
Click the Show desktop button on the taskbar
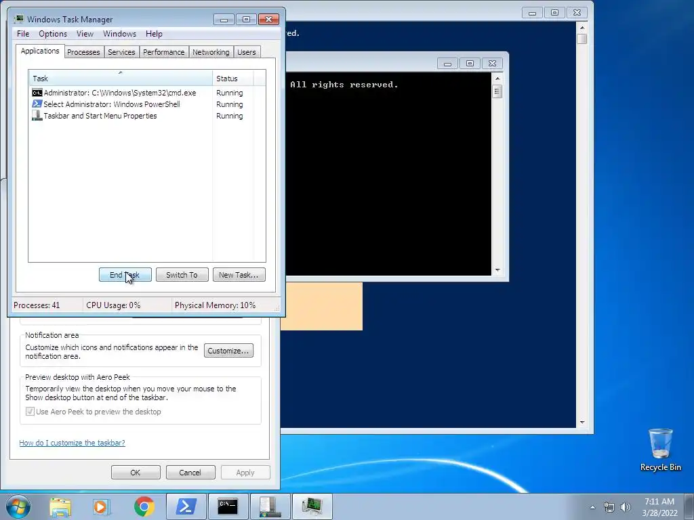689,507
